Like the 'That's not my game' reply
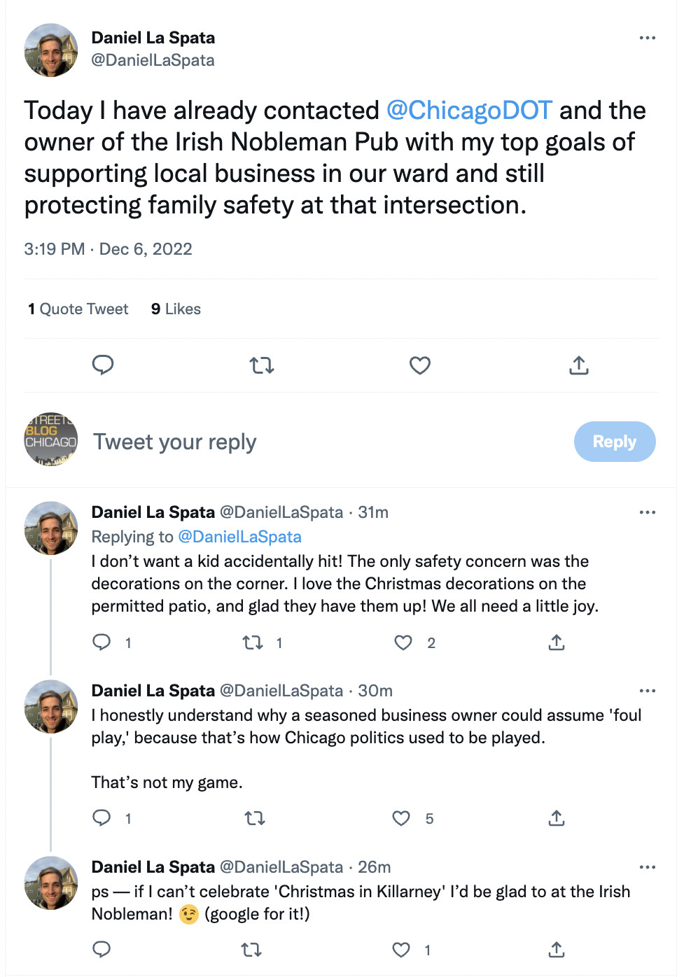 pos(401,818)
